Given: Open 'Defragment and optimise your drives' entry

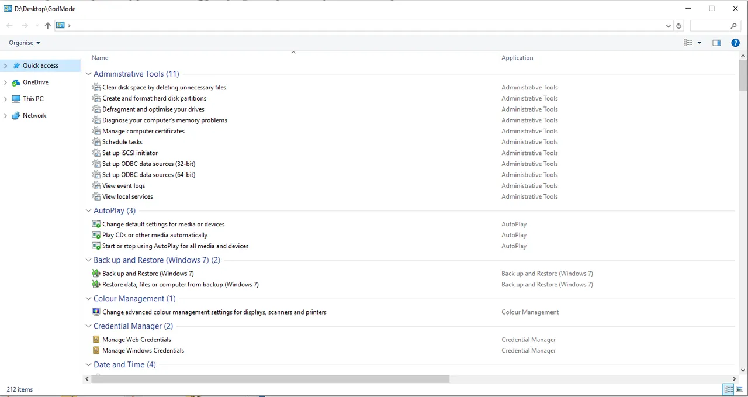Looking at the screenshot, I should (x=153, y=109).
